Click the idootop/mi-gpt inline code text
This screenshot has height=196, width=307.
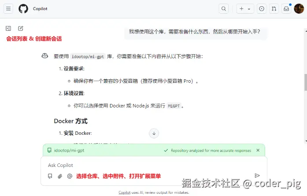click(x=88, y=56)
